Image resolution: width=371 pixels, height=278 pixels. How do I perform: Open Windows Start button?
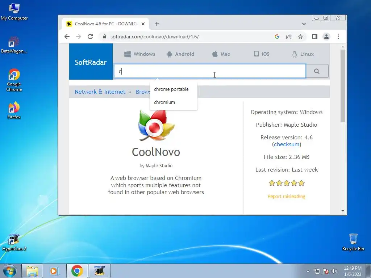point(10,271)
